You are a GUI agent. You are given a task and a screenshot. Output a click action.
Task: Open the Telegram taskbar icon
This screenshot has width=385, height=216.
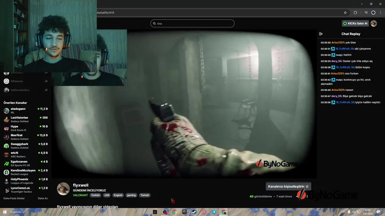pos(214,212)
